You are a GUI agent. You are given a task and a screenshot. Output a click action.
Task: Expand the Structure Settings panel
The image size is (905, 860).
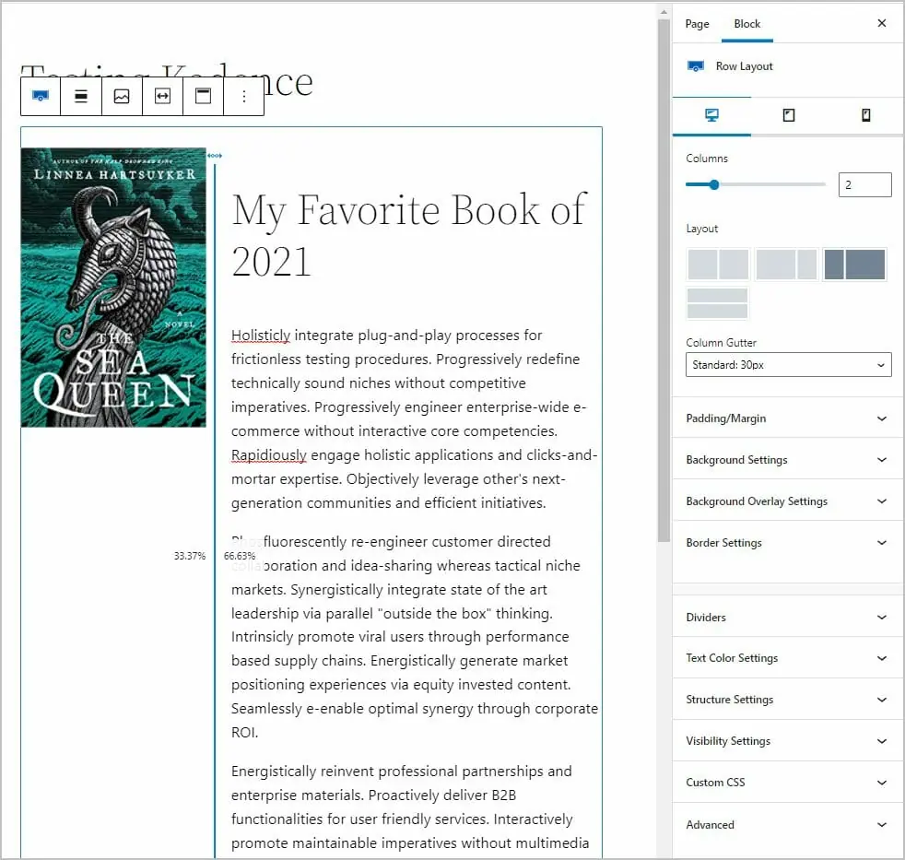(788, 700)
